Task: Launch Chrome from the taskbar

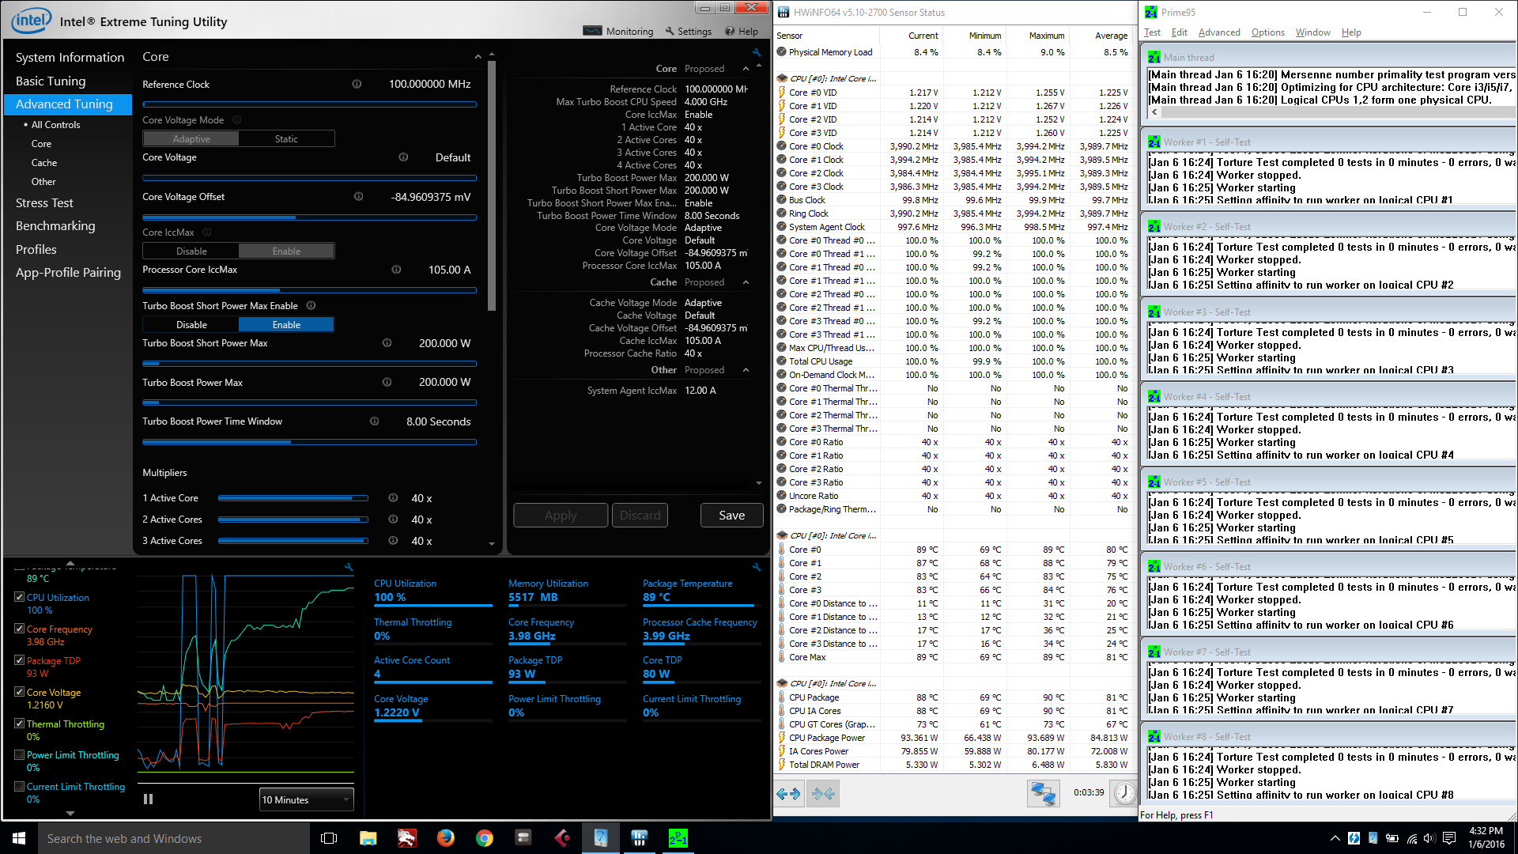Action: pyautogui.click(x=485, y=838)
